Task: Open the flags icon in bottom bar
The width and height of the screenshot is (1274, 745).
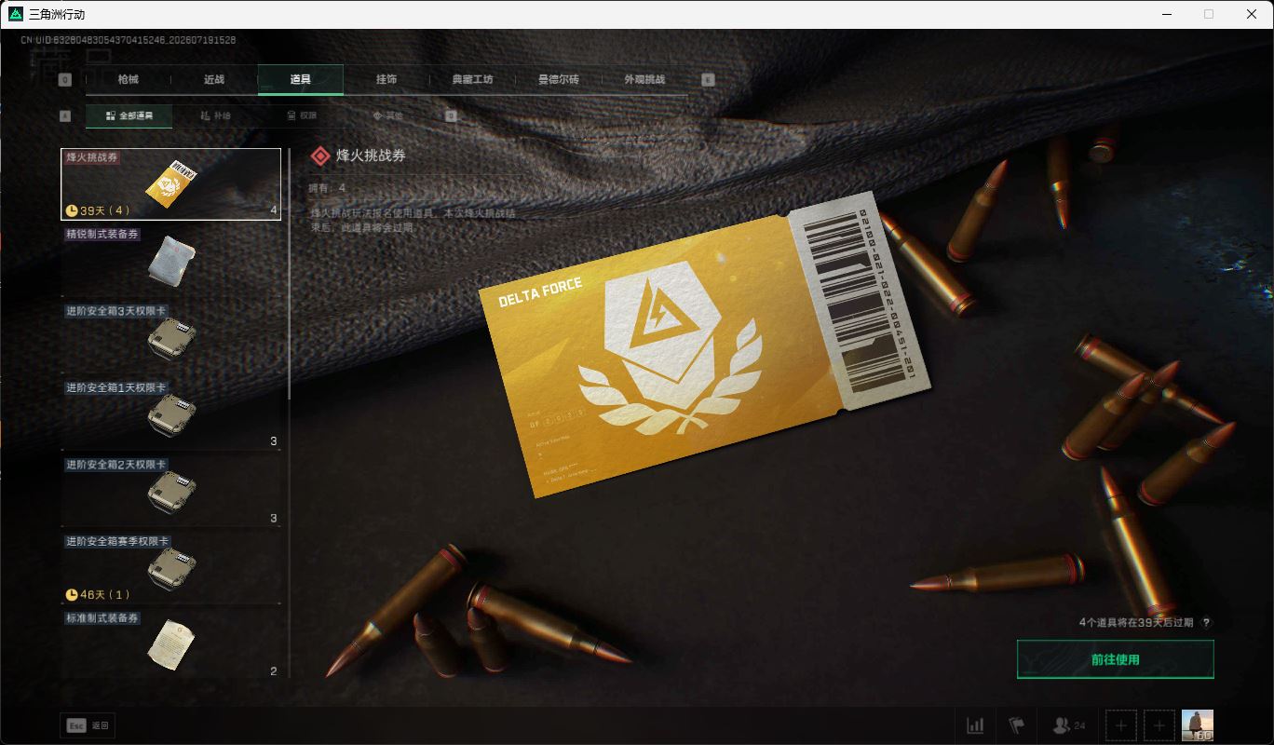Action: (1017, 725)
